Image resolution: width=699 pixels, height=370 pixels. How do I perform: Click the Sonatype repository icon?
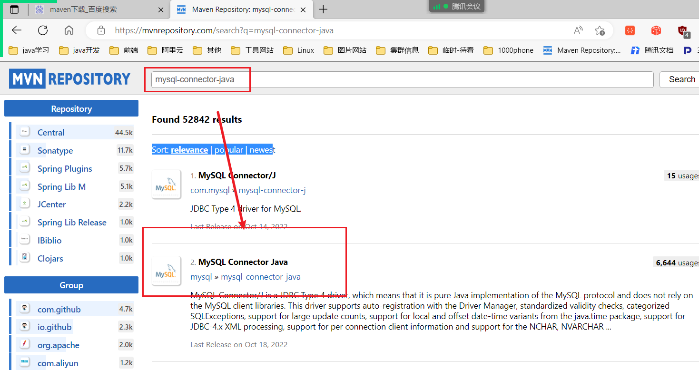coord(24,150)
